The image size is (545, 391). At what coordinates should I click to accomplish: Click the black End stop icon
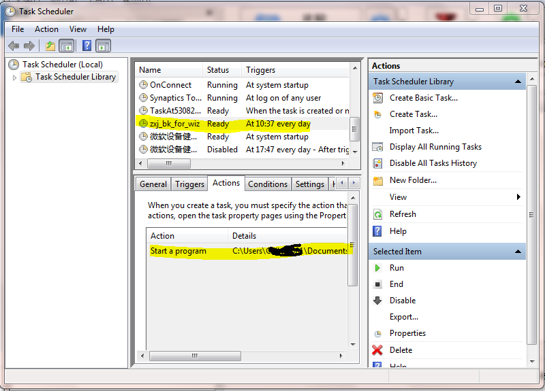[377, 284]
